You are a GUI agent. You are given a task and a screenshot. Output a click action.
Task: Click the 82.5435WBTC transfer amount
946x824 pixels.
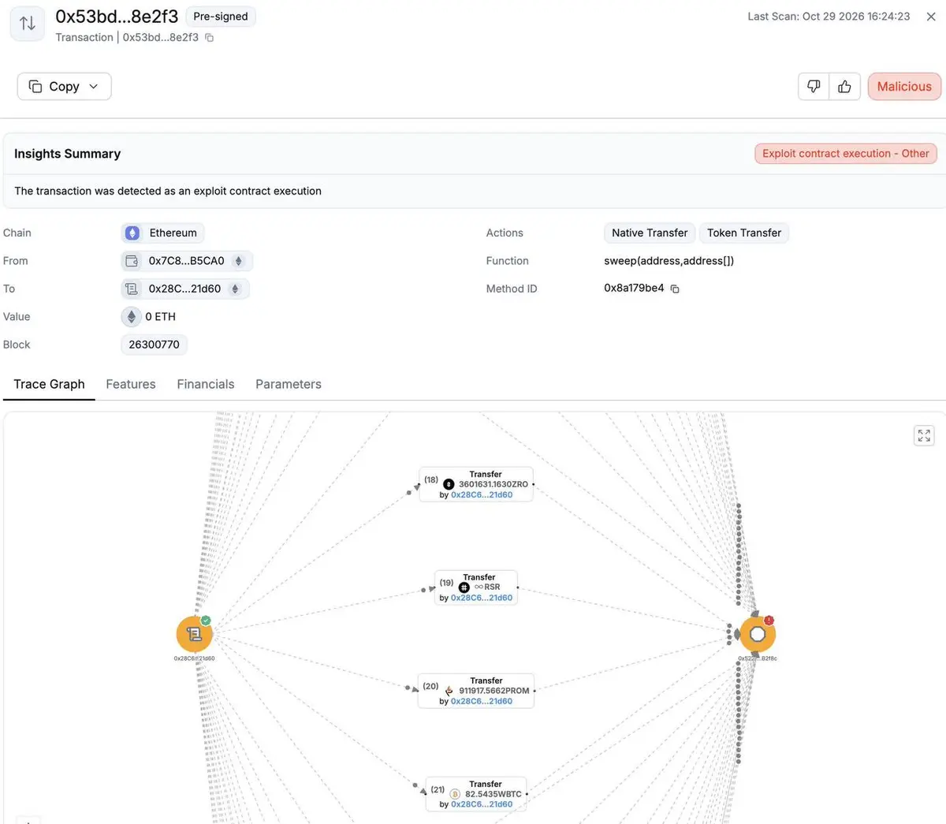[x=493, y=794]
